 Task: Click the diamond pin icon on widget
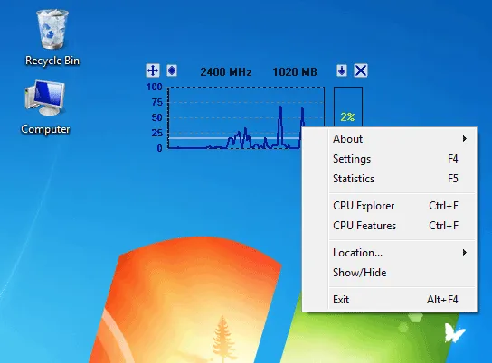pyautogui.click(x=172, y=70)
